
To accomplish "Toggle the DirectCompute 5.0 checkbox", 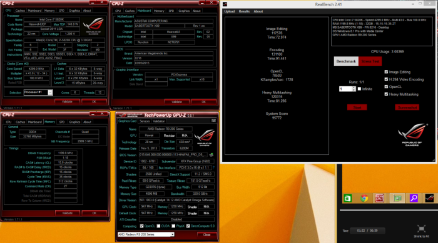I will coord(188,226).
